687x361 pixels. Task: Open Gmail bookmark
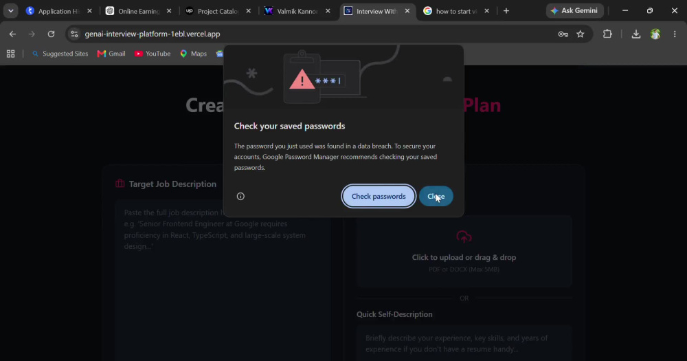[111, 54]
